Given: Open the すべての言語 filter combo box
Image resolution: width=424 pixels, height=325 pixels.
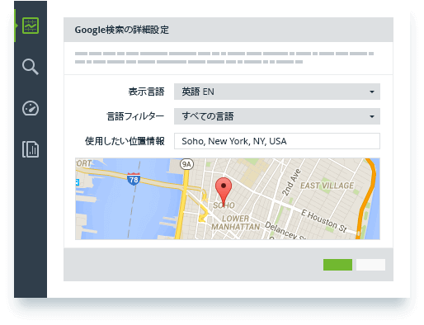Looking at the screenshot, I should pyautogui.click(x=277, y=116).
